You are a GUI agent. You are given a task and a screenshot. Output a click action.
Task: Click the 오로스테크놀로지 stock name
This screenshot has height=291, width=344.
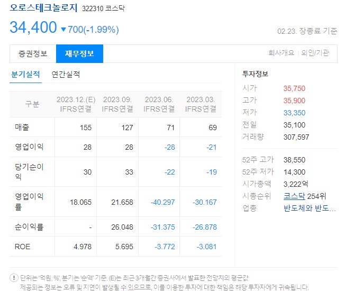click(x=43, y=8)
